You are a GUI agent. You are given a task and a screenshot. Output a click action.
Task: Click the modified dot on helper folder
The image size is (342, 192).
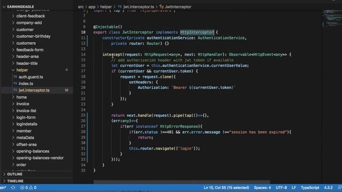tap(66, 70)
